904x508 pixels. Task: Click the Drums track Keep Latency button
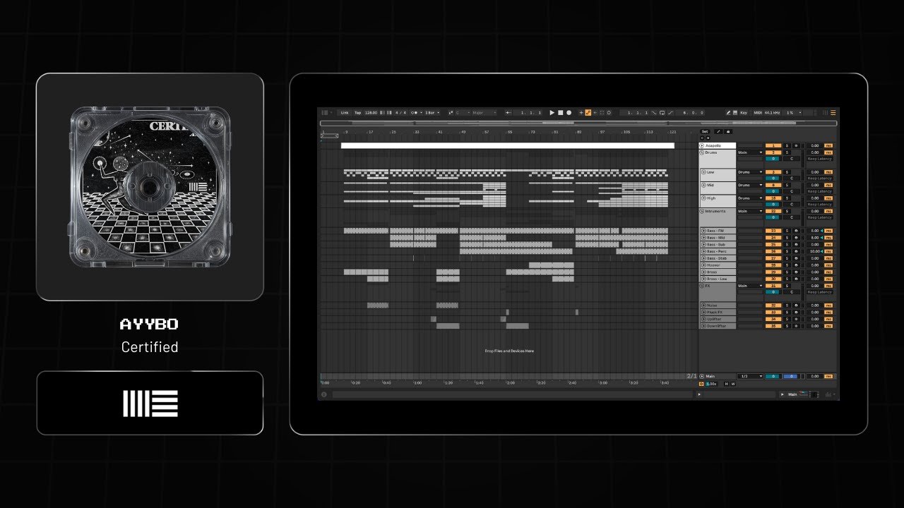pyautogui.click(x=820, y=159)
